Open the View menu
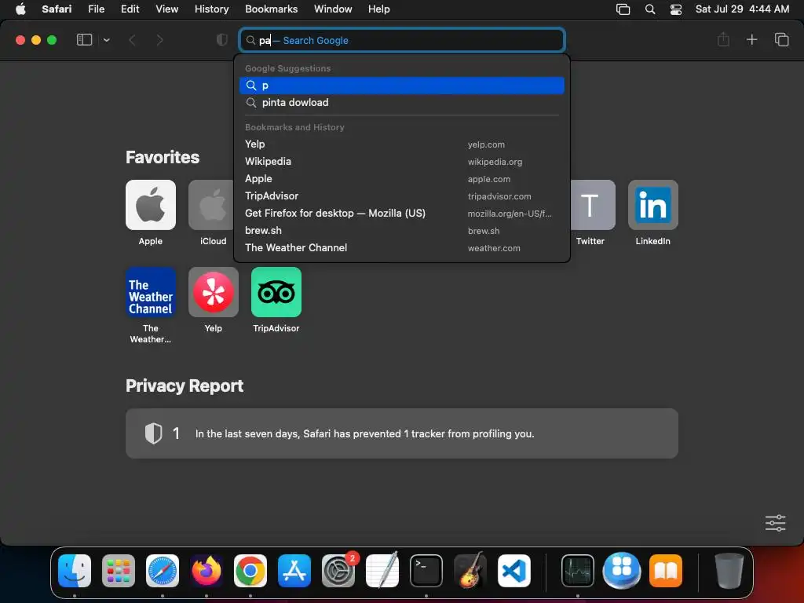This screenshot has height=603, width=804. 166,9
